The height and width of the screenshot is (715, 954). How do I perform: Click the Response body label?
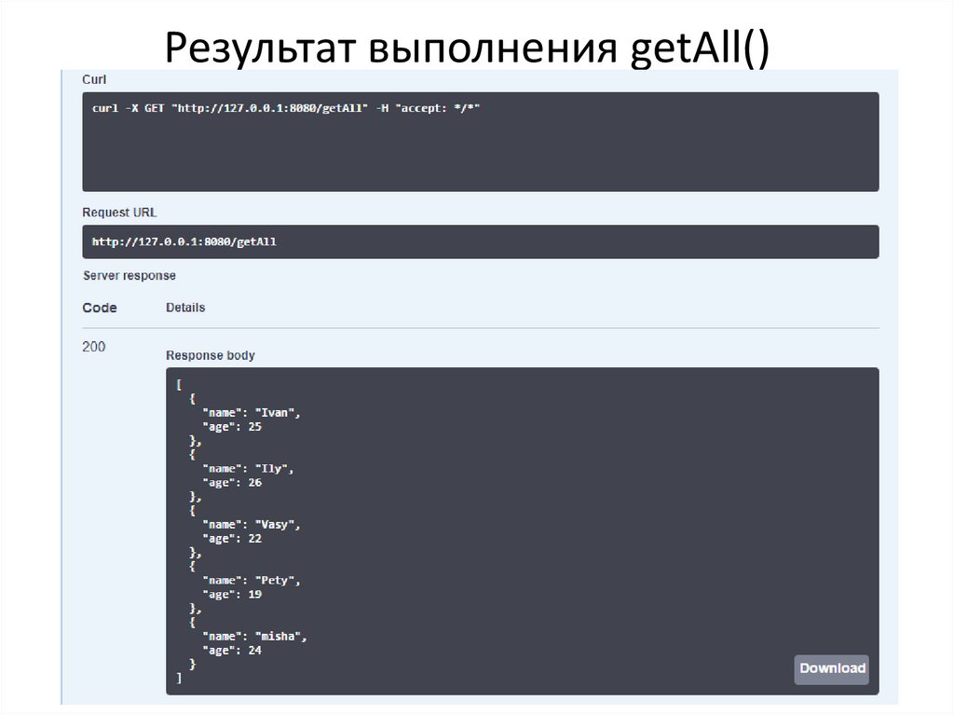pos(210,355)
